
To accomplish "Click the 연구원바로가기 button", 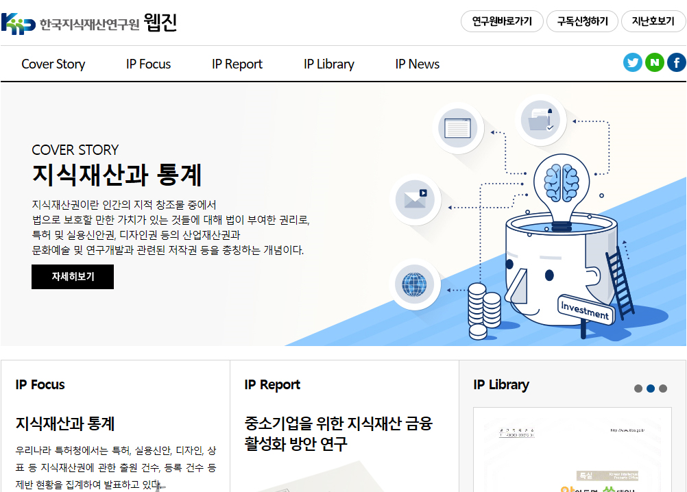I will click(502, 21).
